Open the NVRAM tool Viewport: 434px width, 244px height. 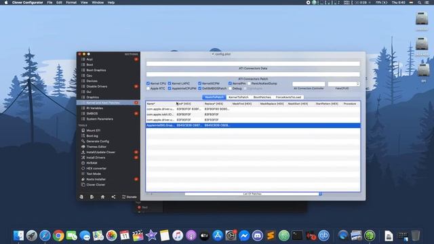[x=92, y=163]
